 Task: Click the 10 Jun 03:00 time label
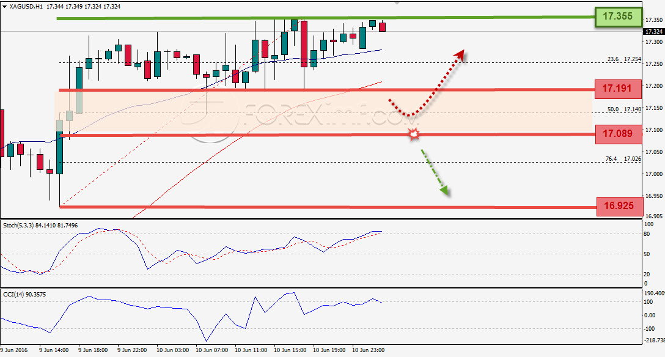(172, 350)
